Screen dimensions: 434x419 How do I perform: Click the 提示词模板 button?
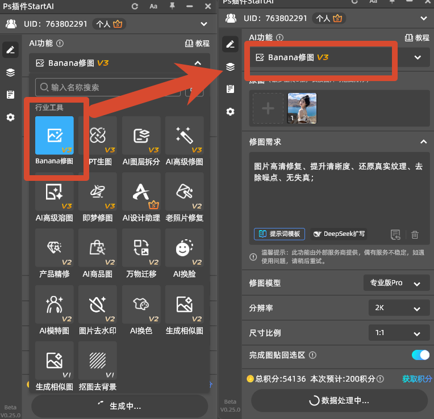(279, 234)
